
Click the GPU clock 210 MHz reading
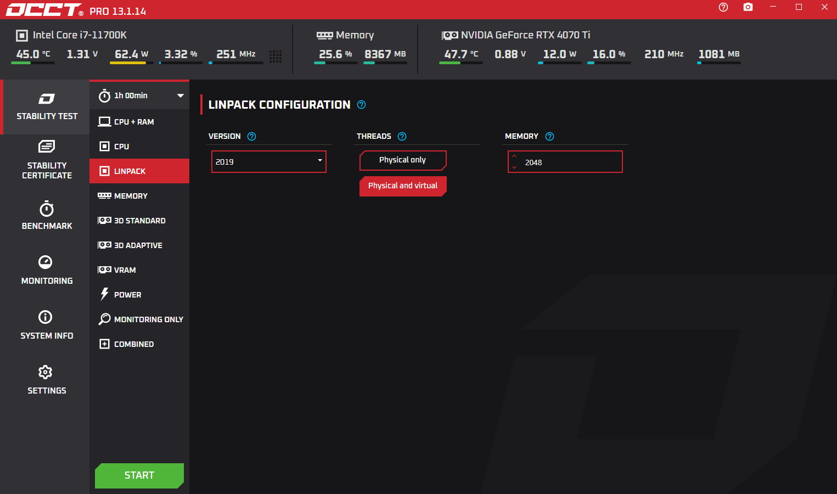[x=664, y=54]
